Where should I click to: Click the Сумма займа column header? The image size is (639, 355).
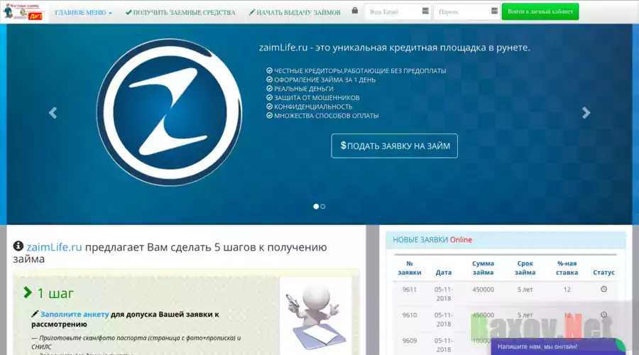(x=483, y=268)
